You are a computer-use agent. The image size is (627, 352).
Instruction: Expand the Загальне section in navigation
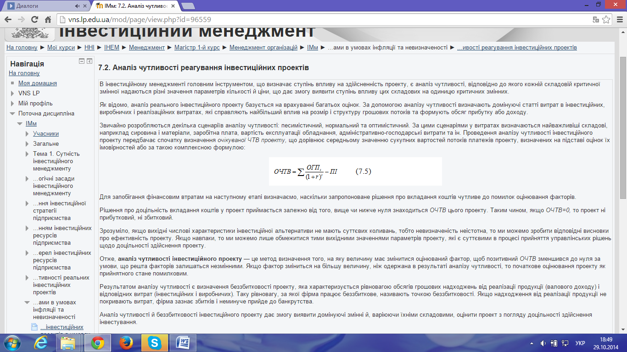(x=27, y=144)
